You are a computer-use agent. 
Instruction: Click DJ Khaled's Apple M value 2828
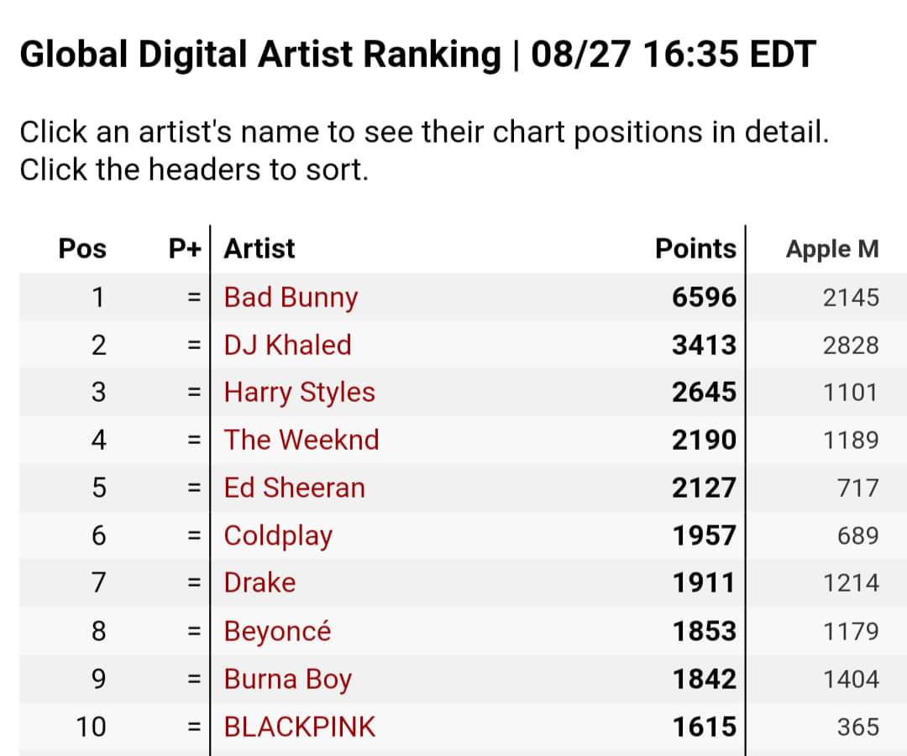pos(851,346)
